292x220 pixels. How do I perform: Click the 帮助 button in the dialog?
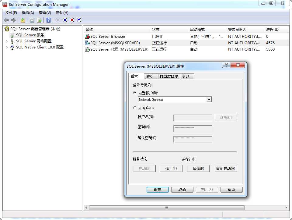(231, 190)
